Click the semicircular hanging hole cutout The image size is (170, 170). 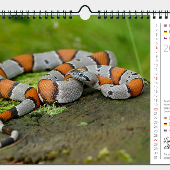pos(85,17)
